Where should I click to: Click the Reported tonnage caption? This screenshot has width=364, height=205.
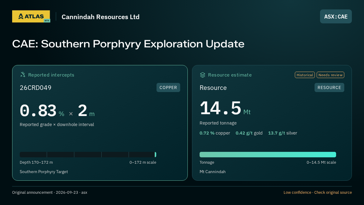(218, 123)
